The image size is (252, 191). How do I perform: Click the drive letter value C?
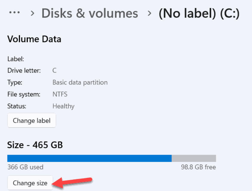[54, 71]
